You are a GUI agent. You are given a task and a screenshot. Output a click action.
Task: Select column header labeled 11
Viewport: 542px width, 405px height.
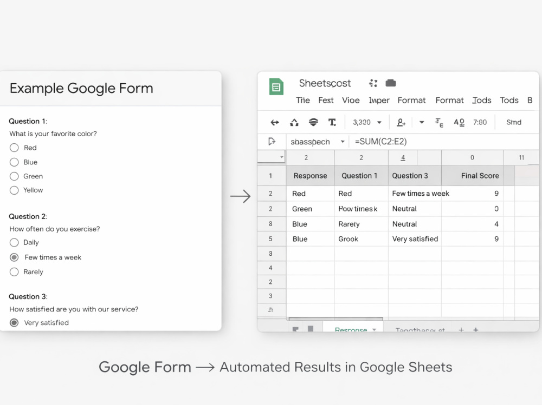521,157
